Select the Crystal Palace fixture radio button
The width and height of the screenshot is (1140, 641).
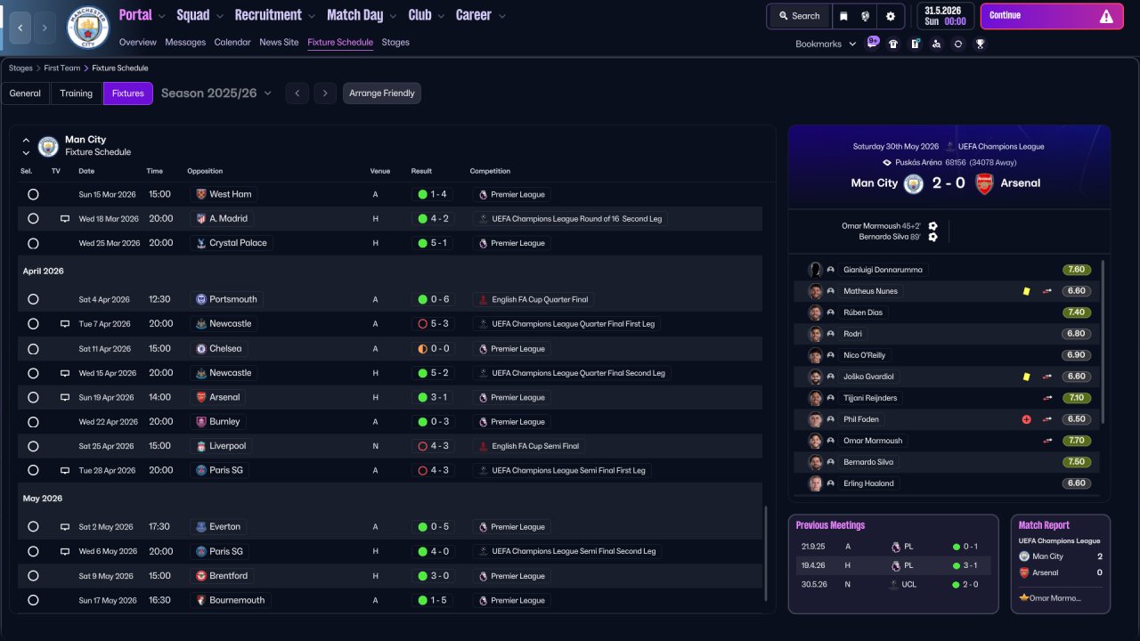33,243
